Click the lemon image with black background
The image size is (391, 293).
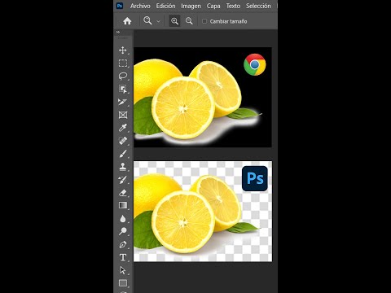[203, 97]
